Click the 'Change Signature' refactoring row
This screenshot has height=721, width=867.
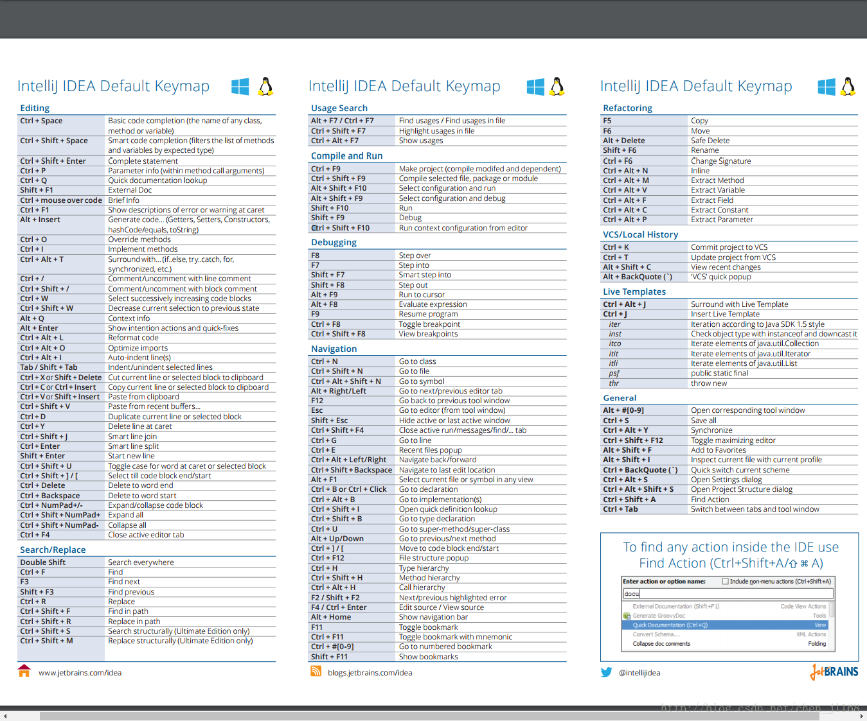coord(729,161)
